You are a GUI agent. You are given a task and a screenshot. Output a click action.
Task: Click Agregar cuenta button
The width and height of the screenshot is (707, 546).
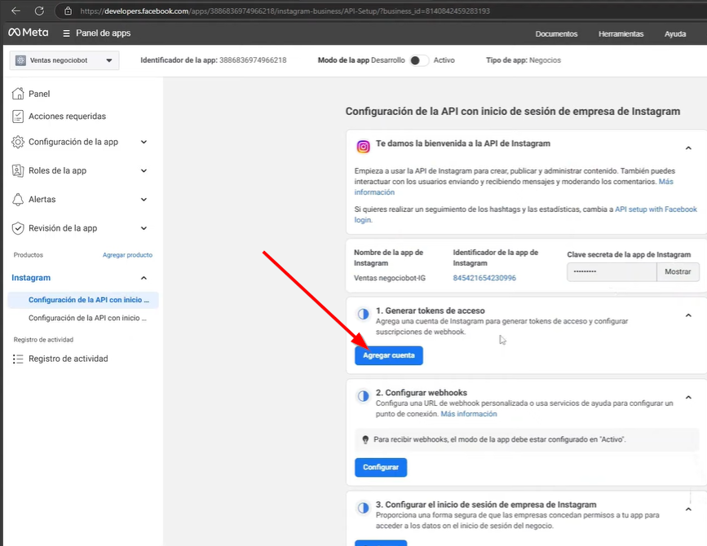(389, 355)
